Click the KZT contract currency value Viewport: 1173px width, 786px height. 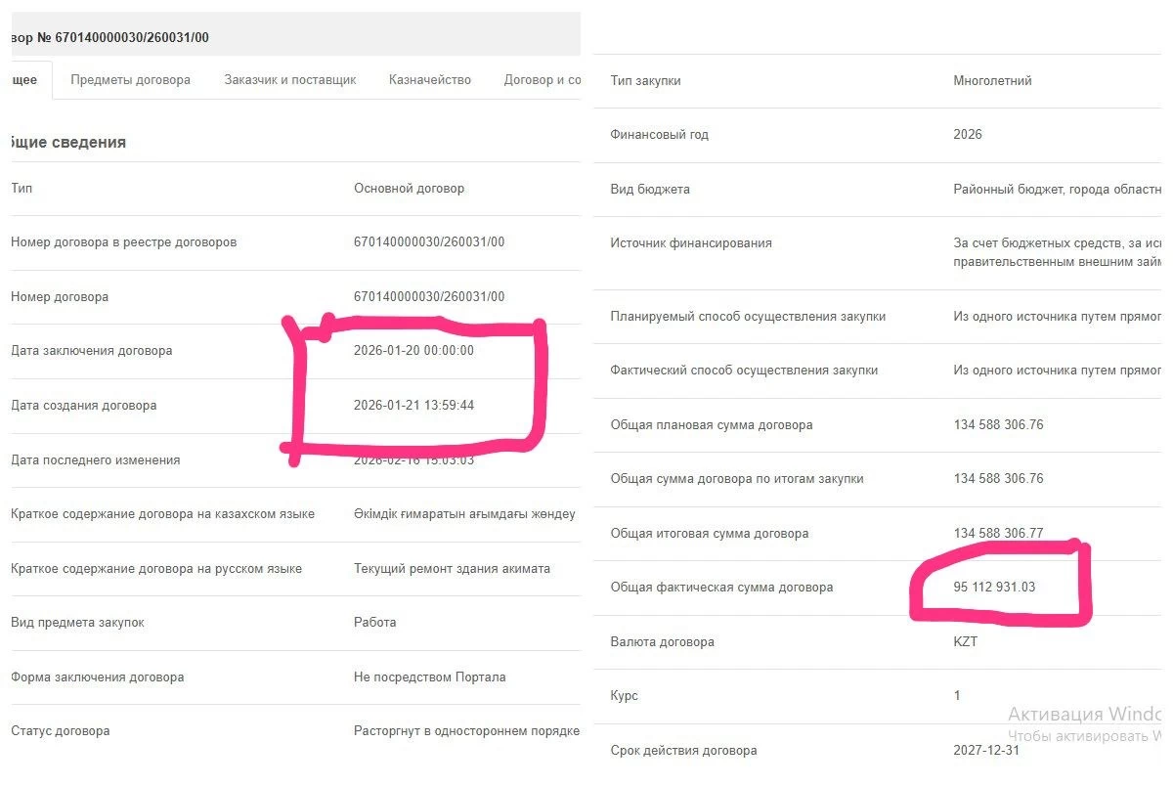tap(965, 642)
